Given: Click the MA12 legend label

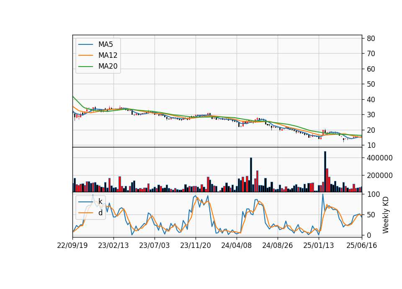Looking at the screenshot, I should (x=108, y=55).
